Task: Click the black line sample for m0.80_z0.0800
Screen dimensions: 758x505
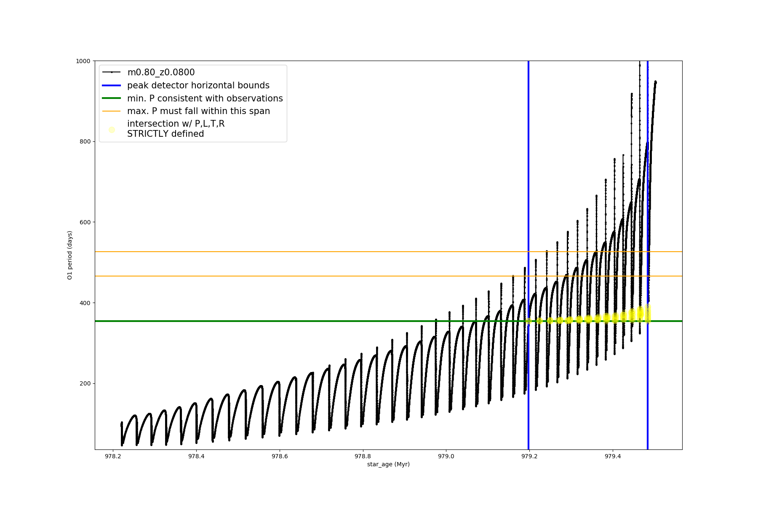Action: tap(112, 72)
